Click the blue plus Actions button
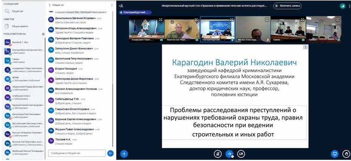The height and width of the screenshot is (161, 351). coord(124,153)
